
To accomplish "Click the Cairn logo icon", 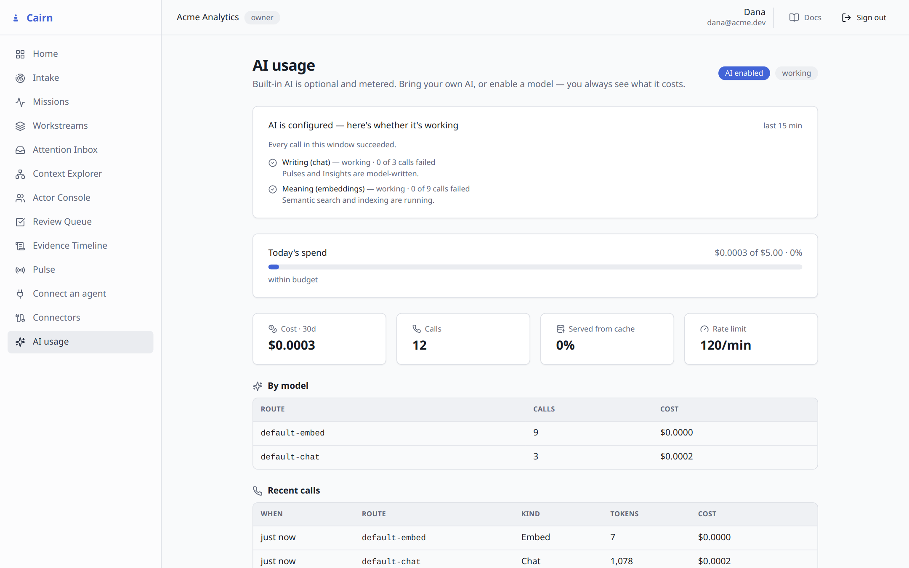I will (16, 18).
